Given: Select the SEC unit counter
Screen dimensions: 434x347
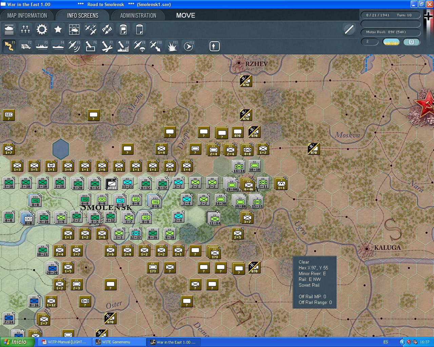Looking at the screenshot, I should [x=9, y=115].
